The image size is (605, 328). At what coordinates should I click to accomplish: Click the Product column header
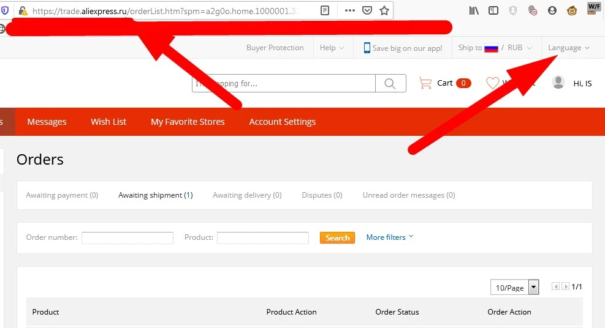click(x=45, y=312)
